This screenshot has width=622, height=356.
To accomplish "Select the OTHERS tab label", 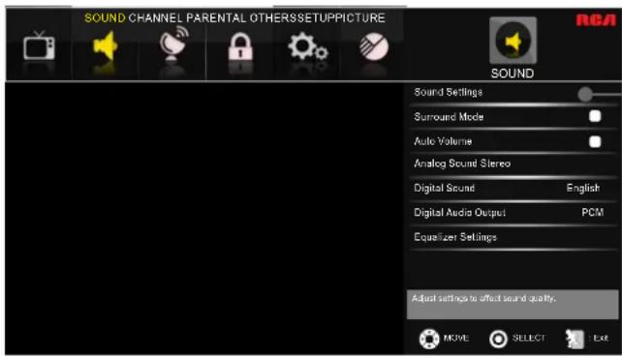I will pyautogui.click(x=274, y=17).
